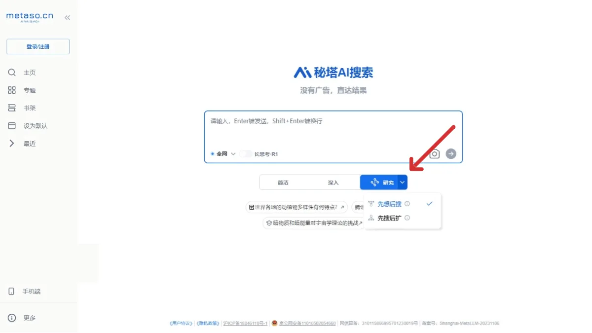
Task: Toggle the dropdown arrow beside 研究
Action: coord(403,182)
